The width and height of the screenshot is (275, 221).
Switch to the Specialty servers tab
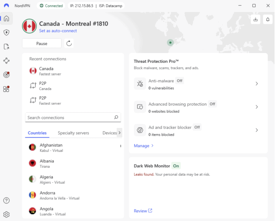click(73, 133)
